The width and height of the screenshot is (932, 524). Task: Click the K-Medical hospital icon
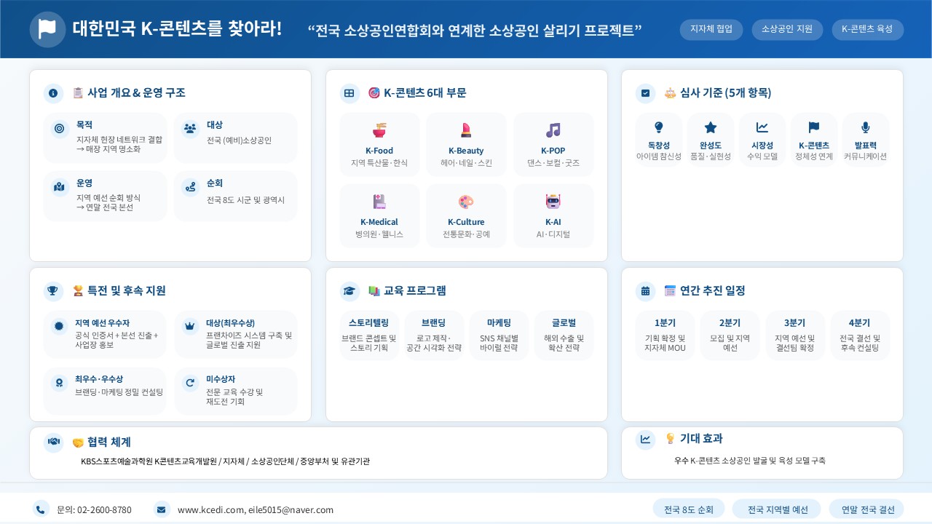[379, 202]
